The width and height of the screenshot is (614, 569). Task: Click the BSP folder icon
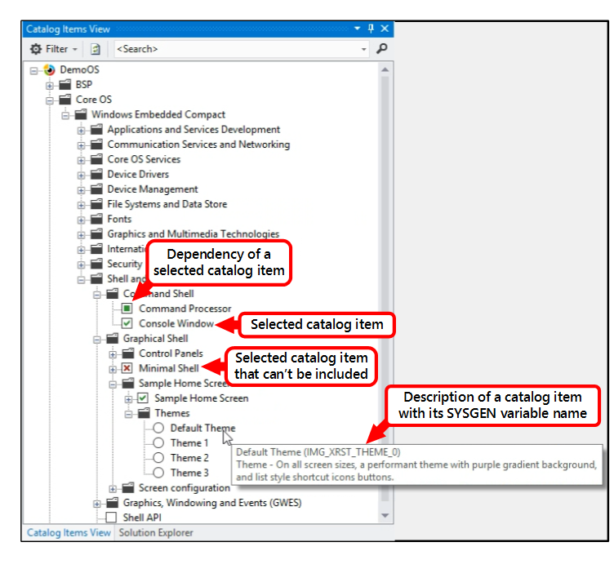coord(65,85)
